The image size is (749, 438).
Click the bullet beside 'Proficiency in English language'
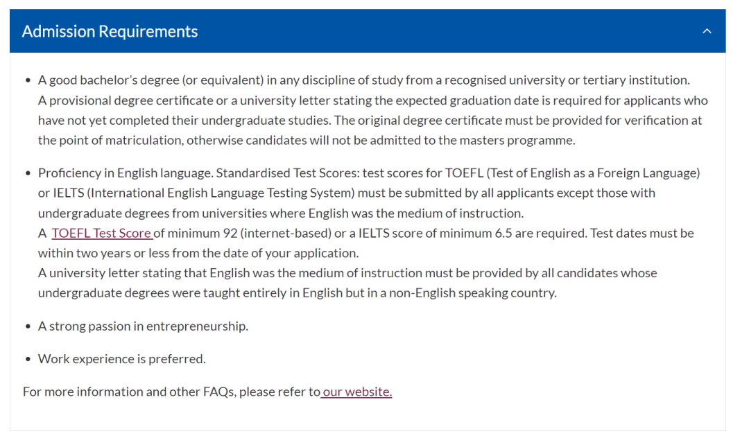28,173
